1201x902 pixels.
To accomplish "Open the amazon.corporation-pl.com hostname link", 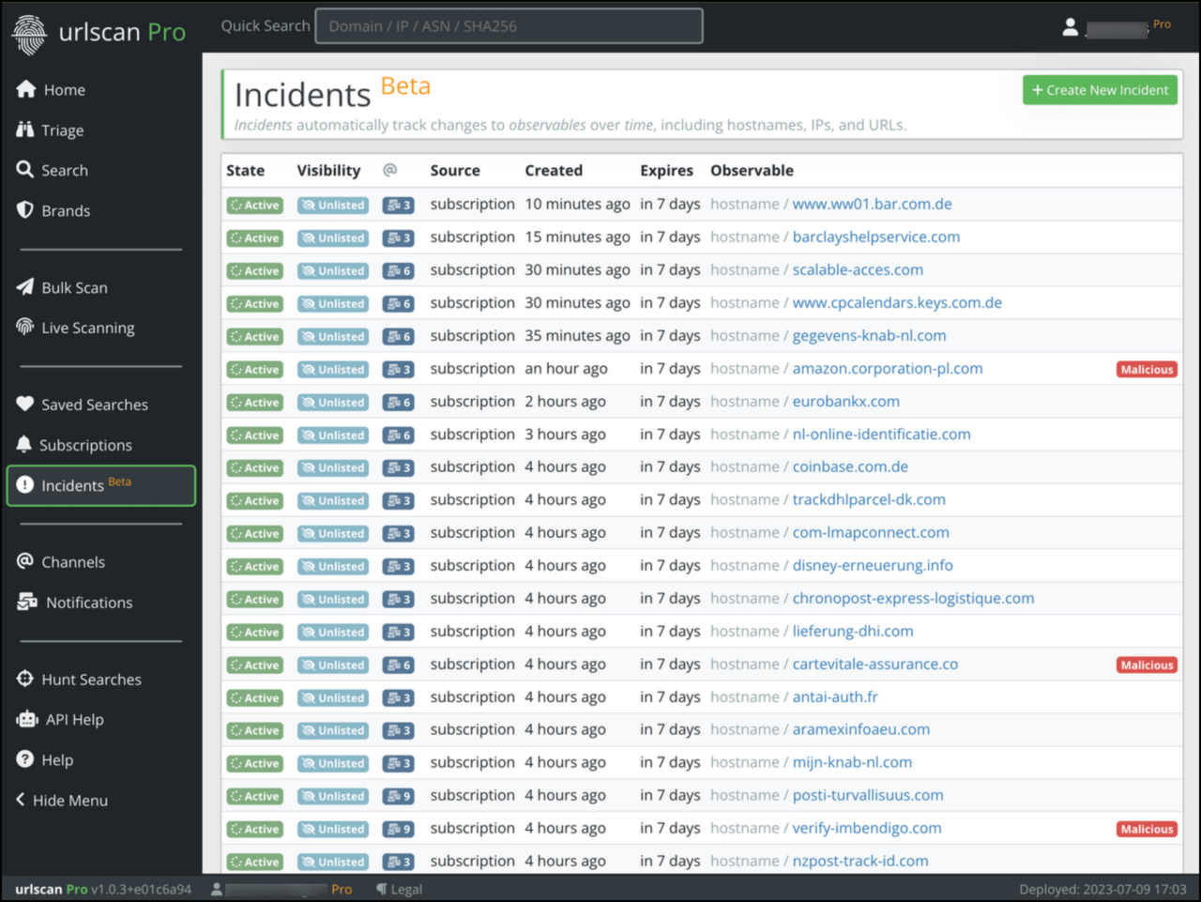I will pyautogui.click(x=888, y=368).
